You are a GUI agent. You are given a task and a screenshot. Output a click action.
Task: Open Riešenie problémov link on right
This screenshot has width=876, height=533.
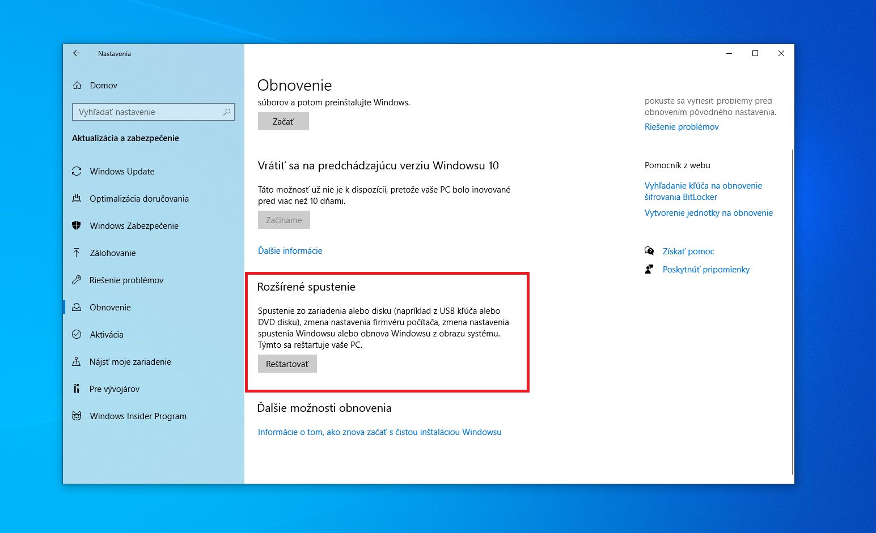point(682,127)
